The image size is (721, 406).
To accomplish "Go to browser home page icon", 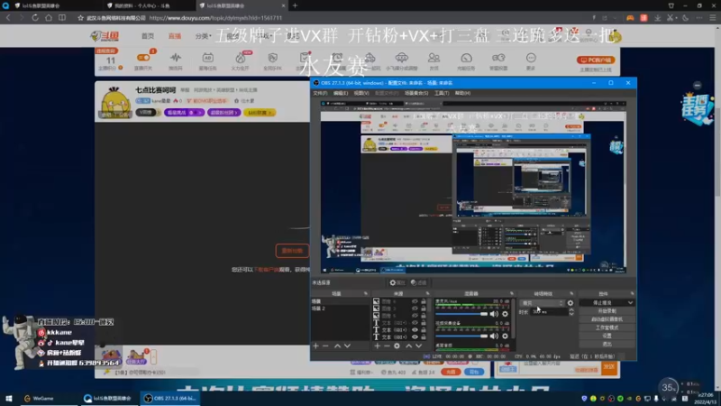I will (49, 18).
